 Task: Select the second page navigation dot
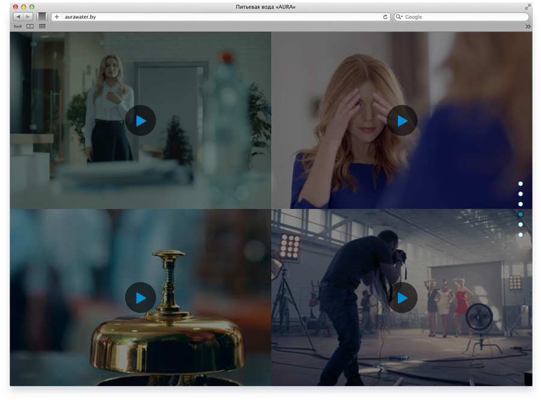point(521,194)
